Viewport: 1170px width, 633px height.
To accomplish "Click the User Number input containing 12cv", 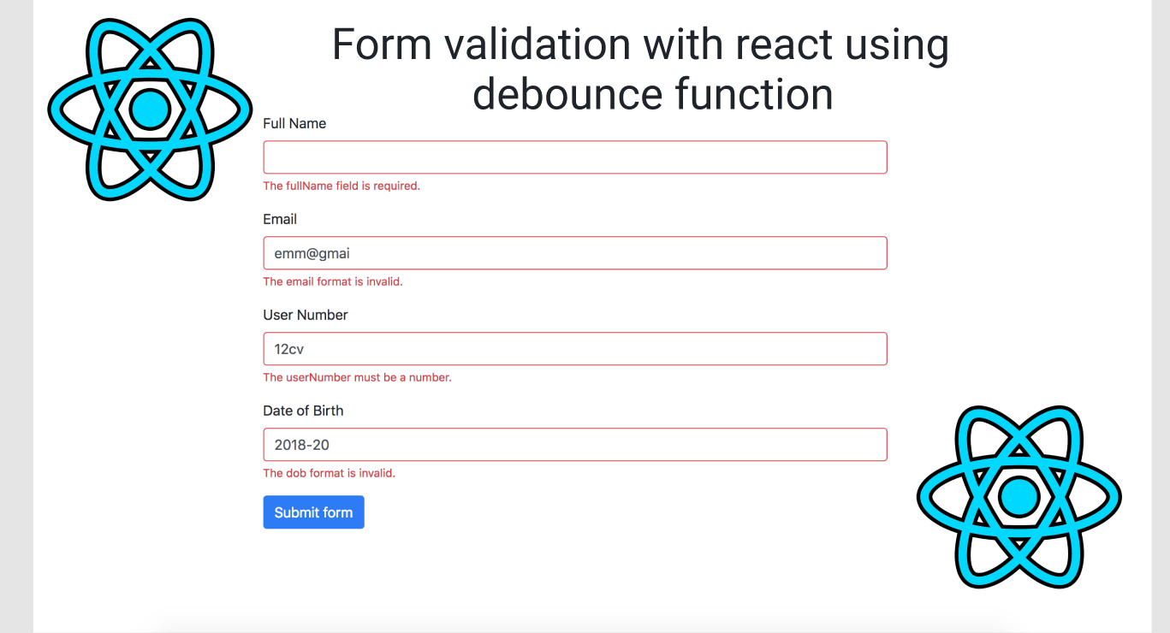I will 574,349.
